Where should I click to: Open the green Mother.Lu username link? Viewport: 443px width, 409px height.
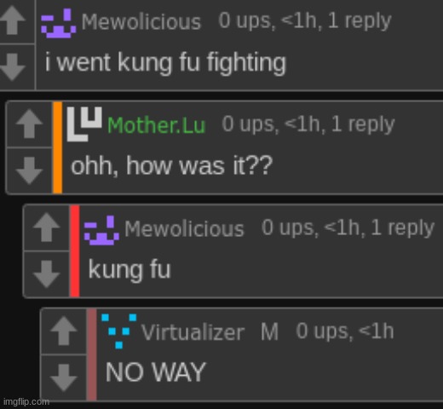coord(156,125)
